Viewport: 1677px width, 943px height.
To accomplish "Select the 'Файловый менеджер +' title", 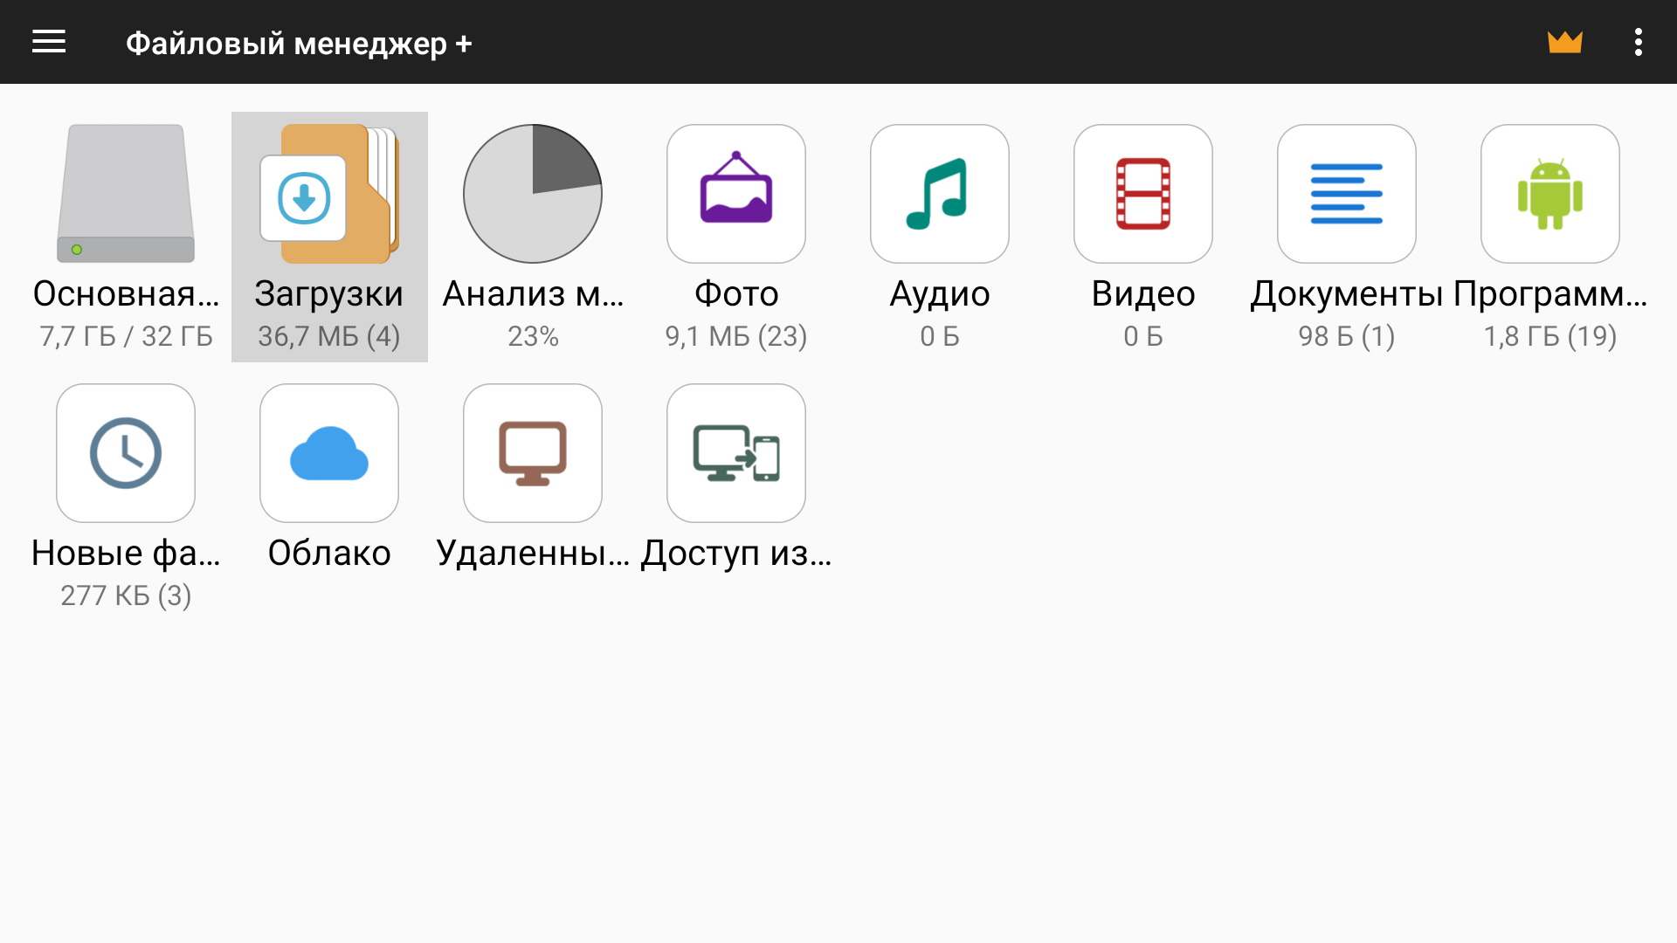I will pyautogui.click(x=299, y=43).
